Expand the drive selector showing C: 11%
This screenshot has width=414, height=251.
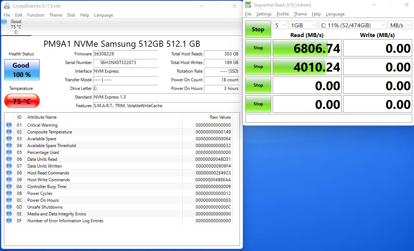(x=352, y=25)
